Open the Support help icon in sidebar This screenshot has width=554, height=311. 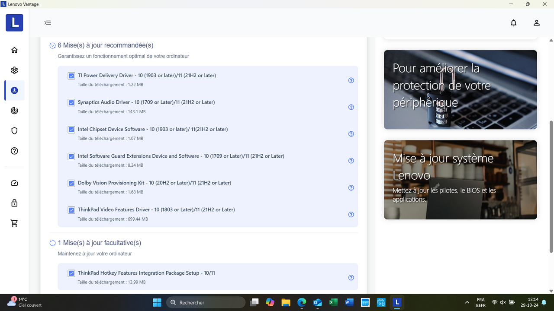pos(14,151)
